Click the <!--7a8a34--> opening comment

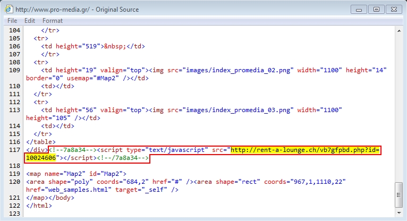tap(72, 150)
